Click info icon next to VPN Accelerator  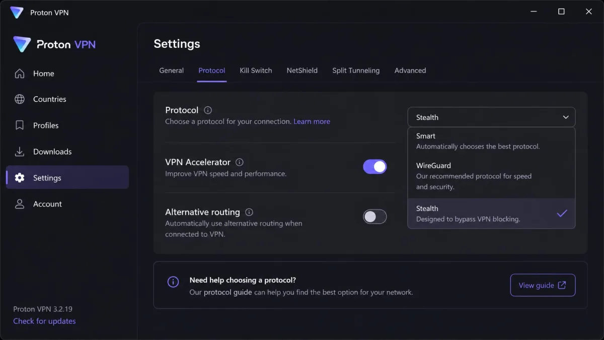point(240,162)
